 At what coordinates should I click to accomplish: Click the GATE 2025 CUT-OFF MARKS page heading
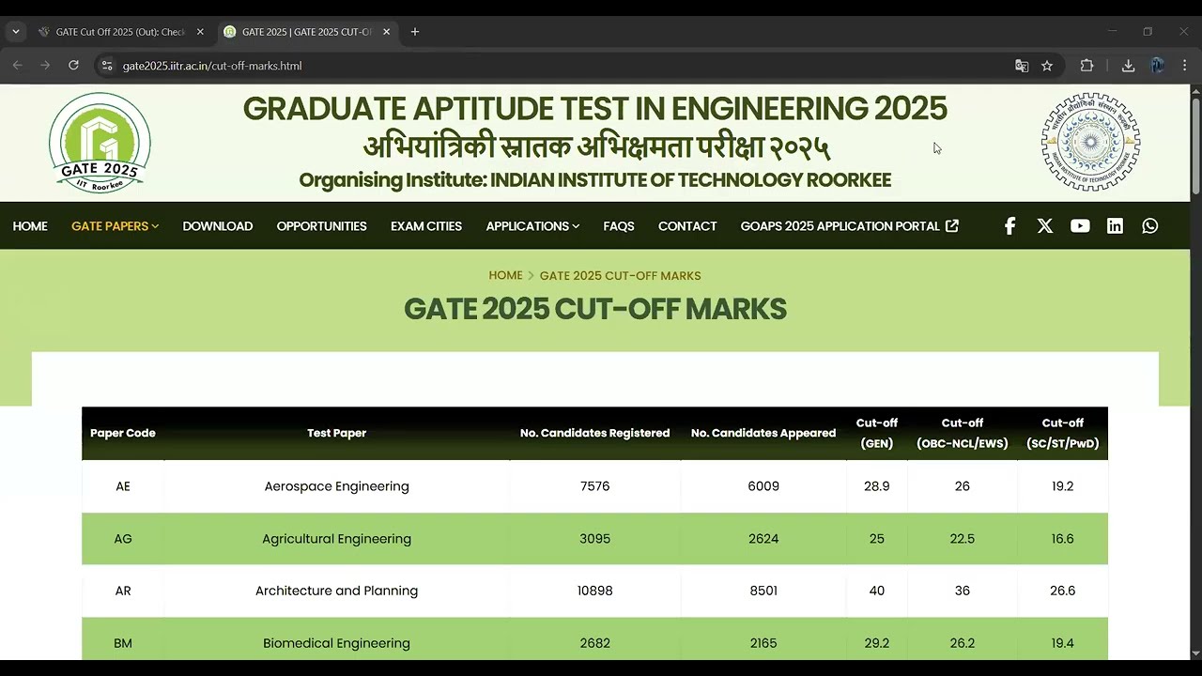[x=595, y=309]
